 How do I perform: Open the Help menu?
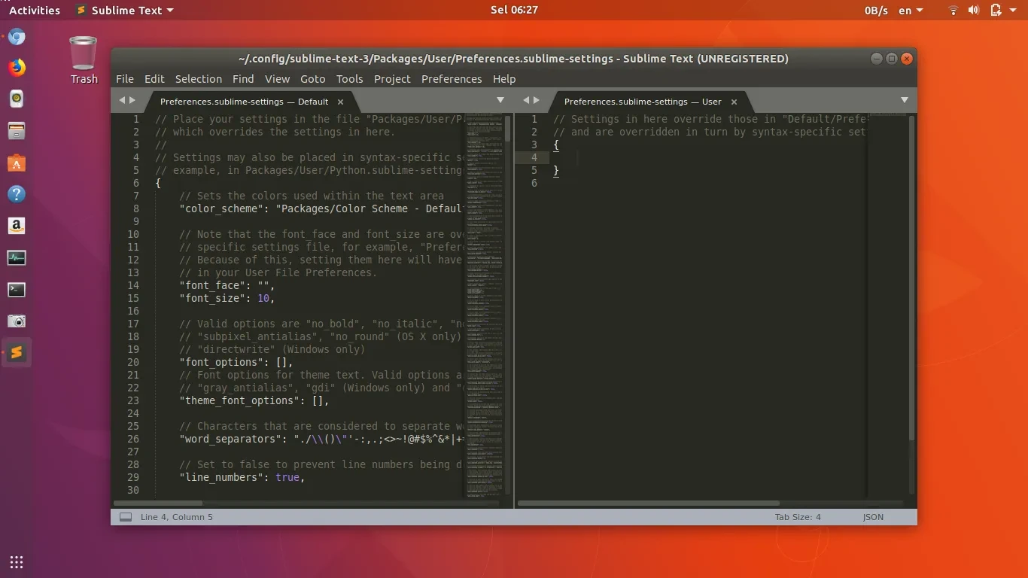[x=504, y=79]
